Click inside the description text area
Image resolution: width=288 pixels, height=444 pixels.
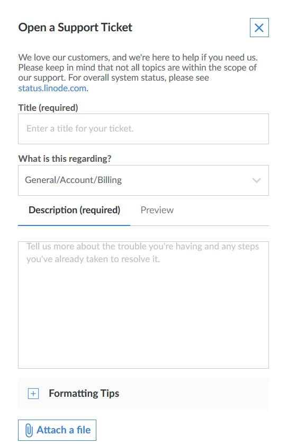coord(143,305)
